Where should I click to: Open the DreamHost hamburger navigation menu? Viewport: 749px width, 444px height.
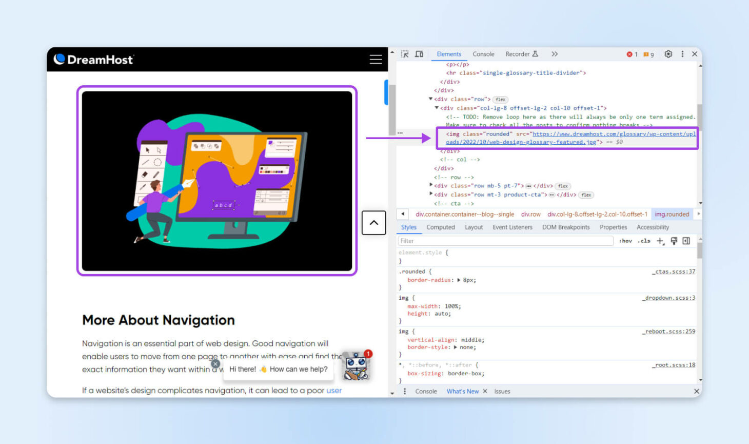coord(375,59)
